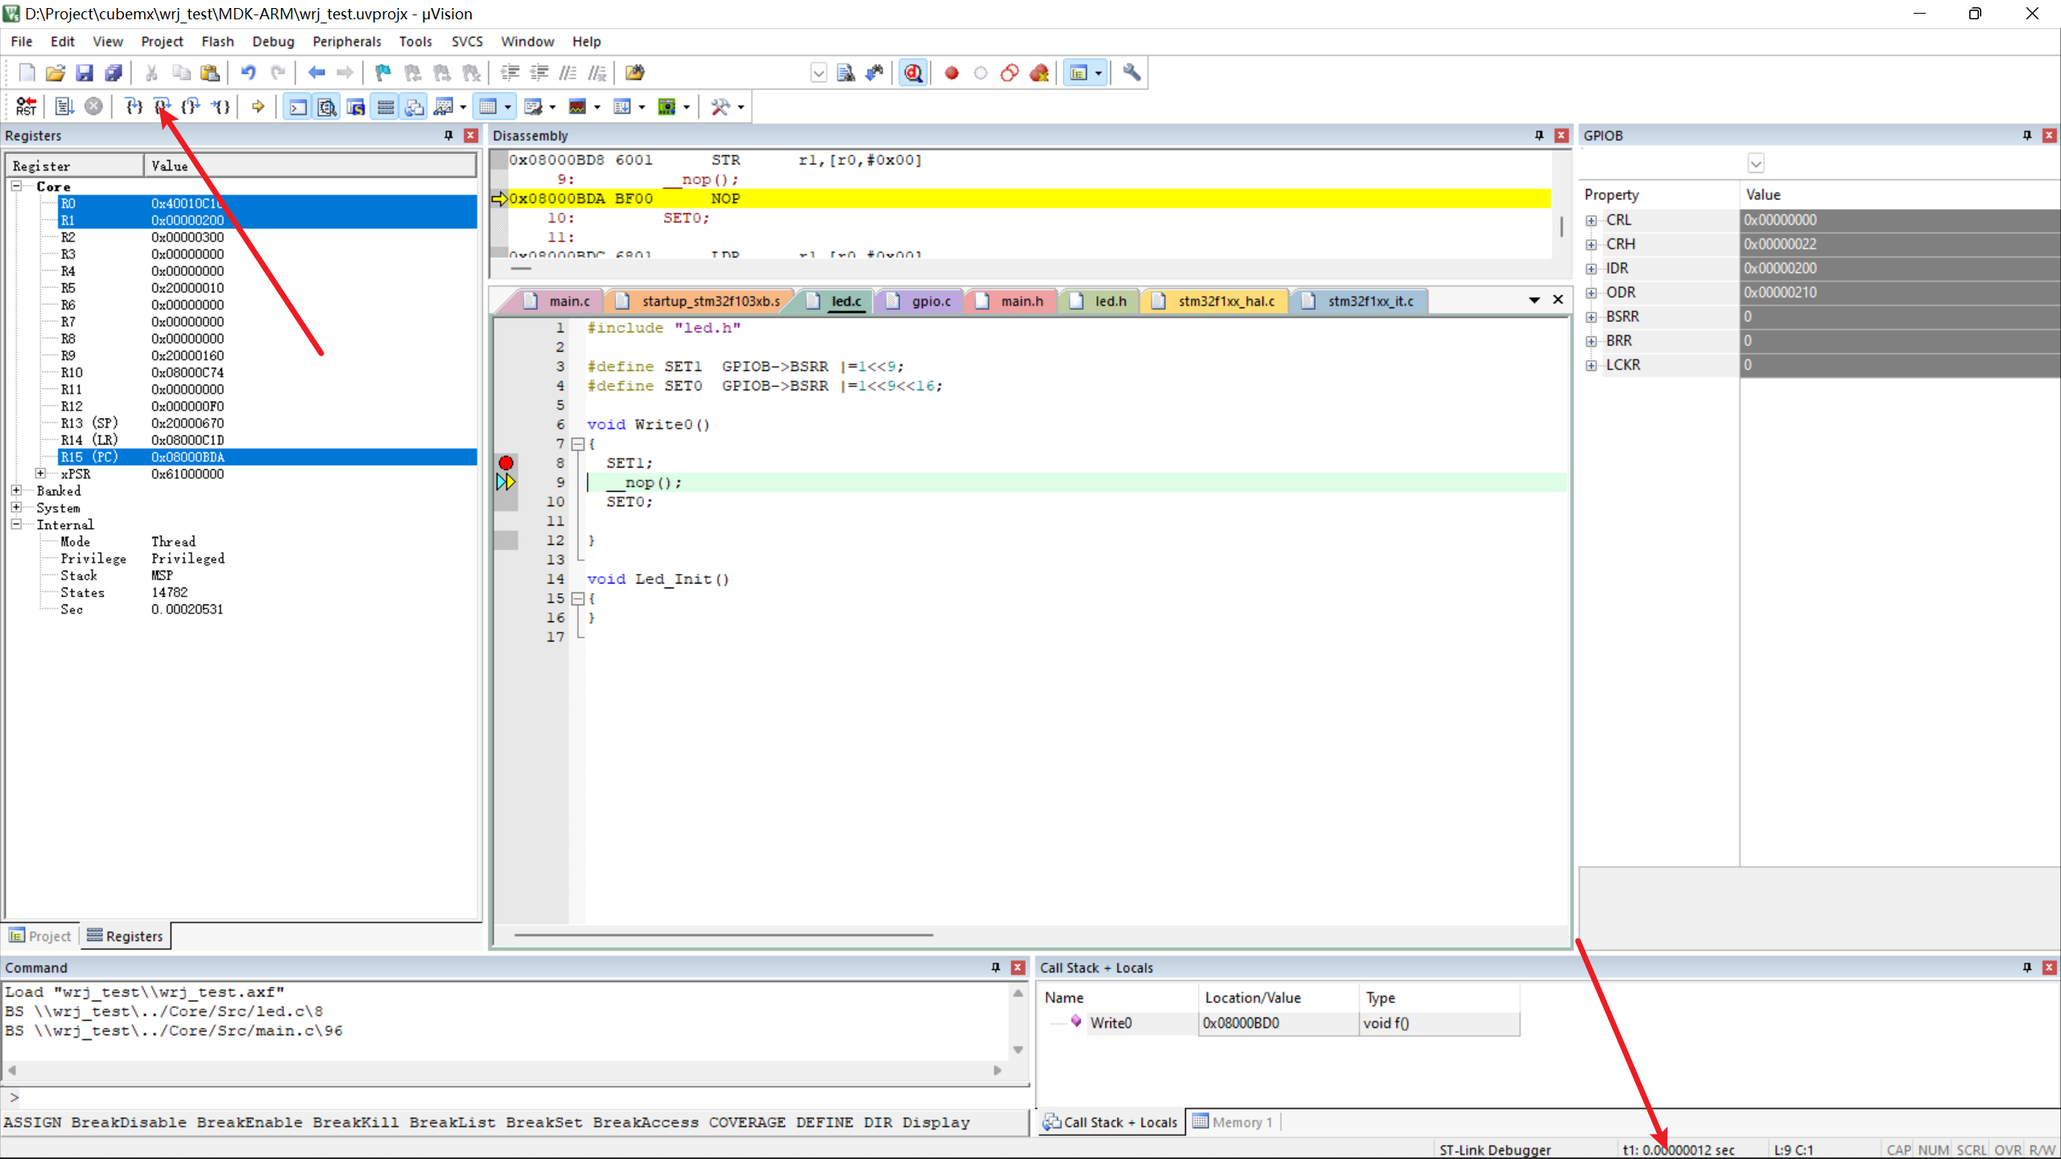The width and height of the screenshot is (2061, 1159).
Task: Switch to the Memory 1 tab
Action: pyautogui.click(x=1233, y=1122)
